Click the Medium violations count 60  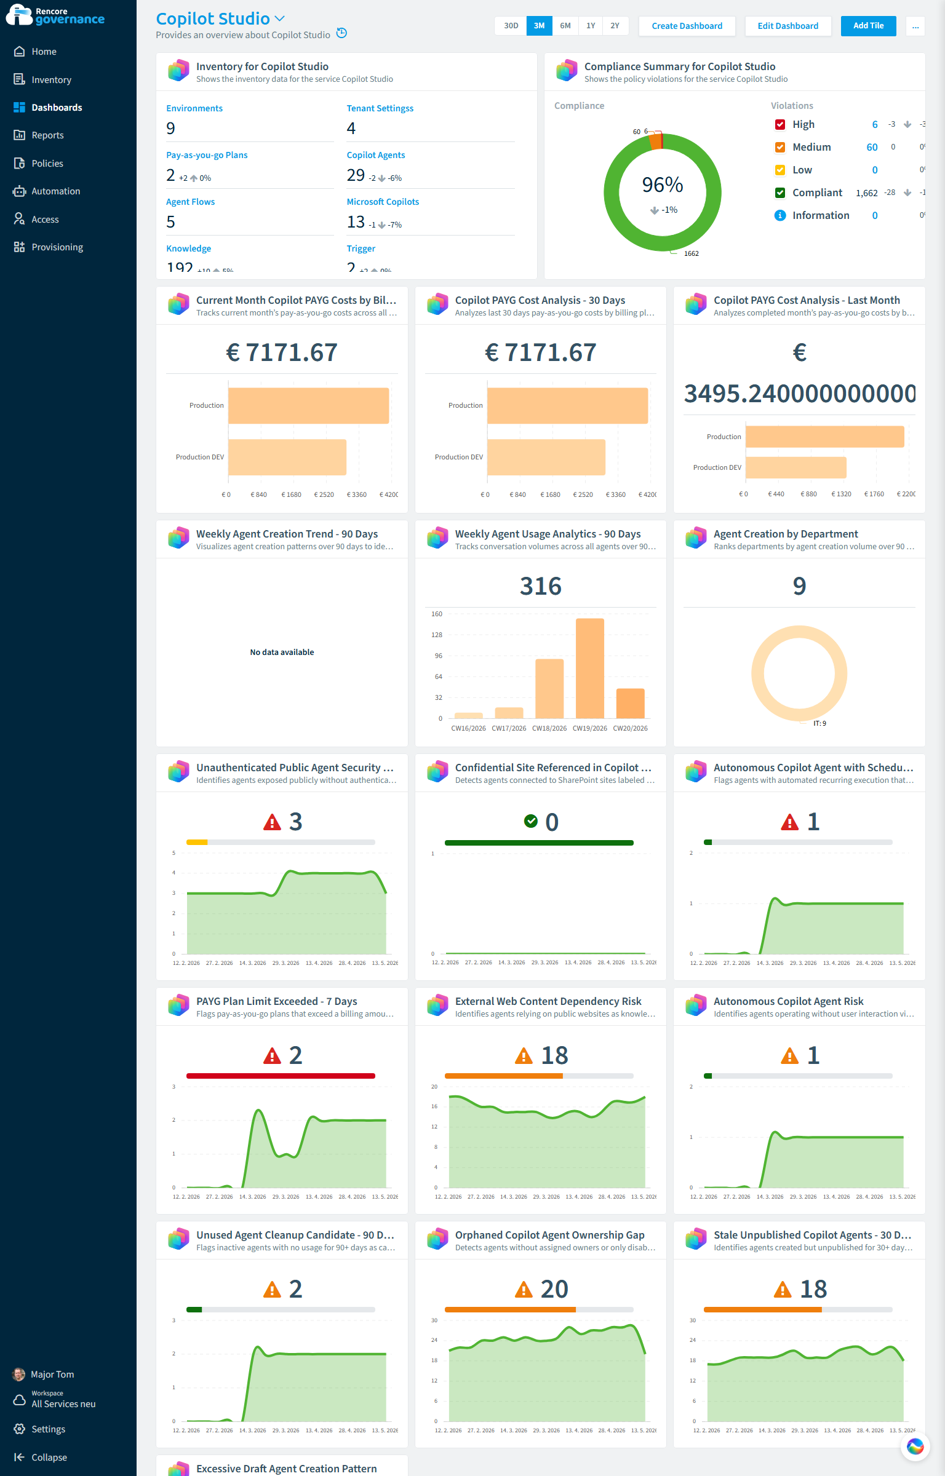coord(872,147)
